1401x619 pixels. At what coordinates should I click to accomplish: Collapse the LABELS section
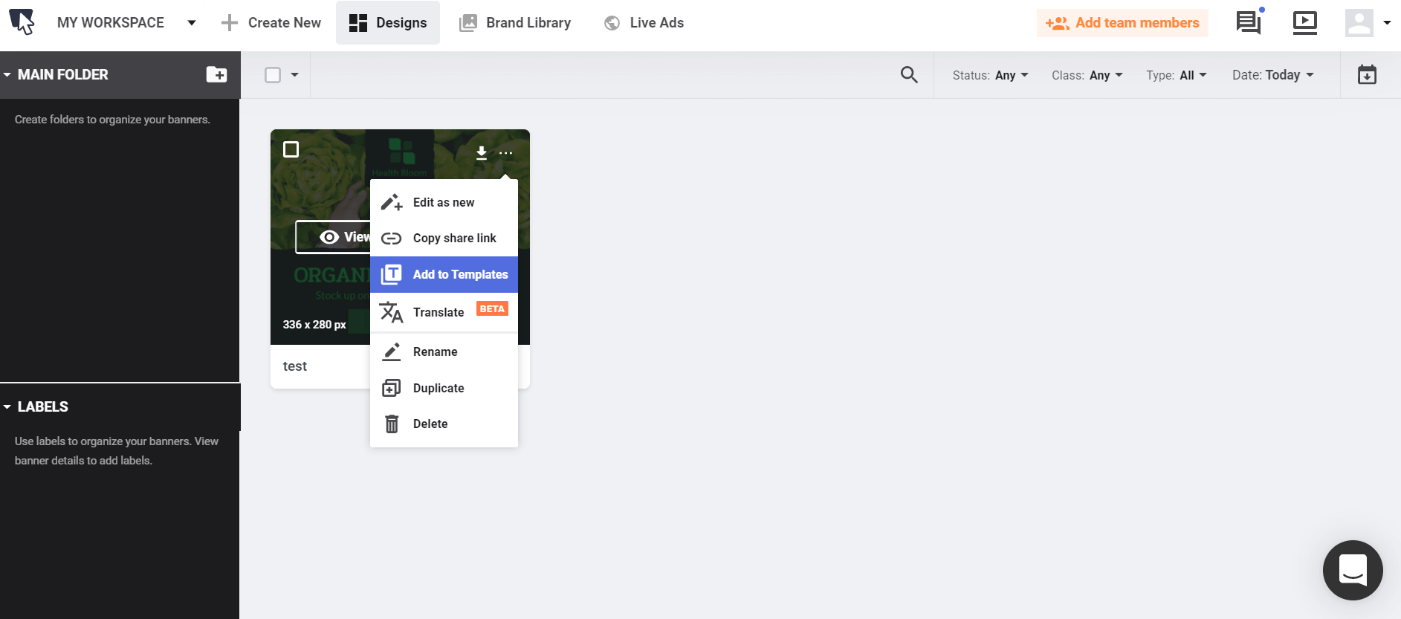point(7,407)
